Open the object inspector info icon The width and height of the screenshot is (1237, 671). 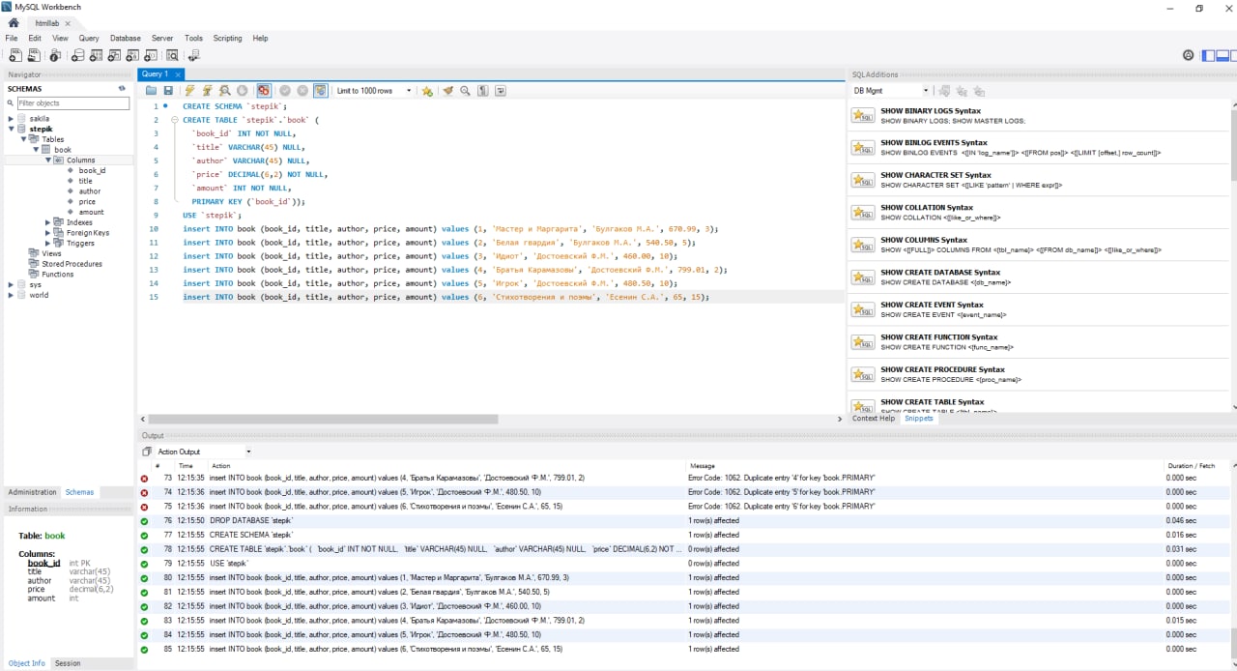(55, 55)
